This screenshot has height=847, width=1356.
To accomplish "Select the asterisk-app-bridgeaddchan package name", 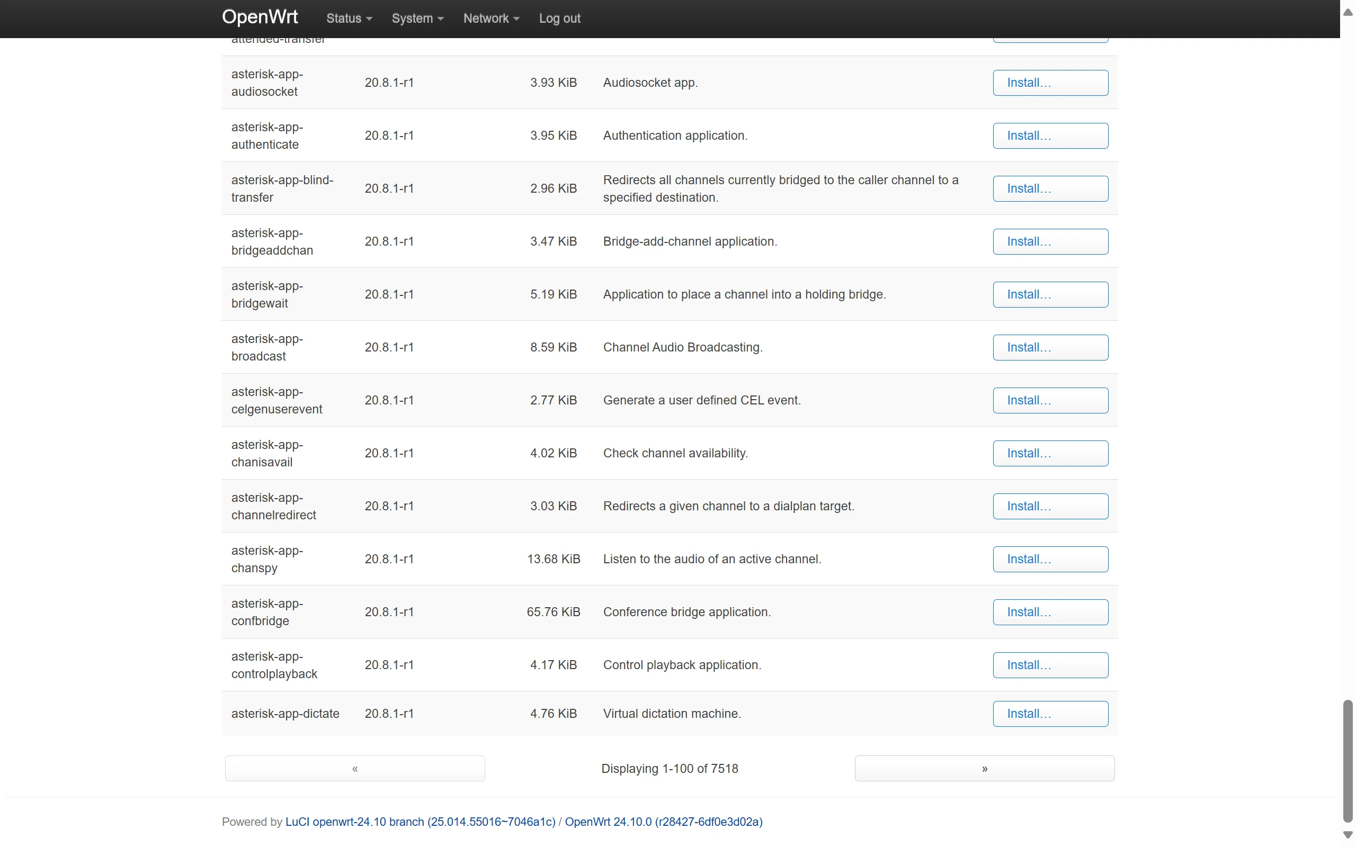I will (x=272, y=241).
